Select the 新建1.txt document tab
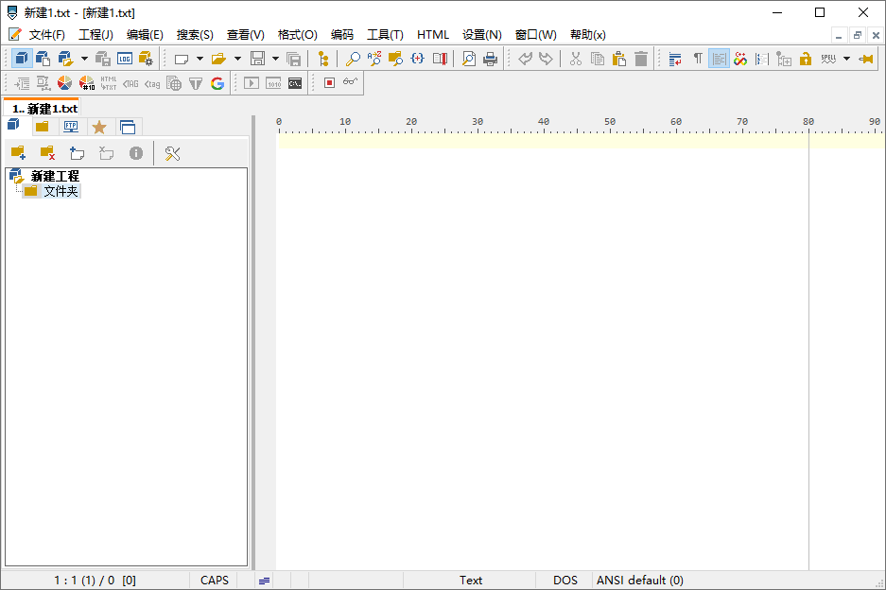The width and height of the screenshot is (886, 590). [43, 109]
